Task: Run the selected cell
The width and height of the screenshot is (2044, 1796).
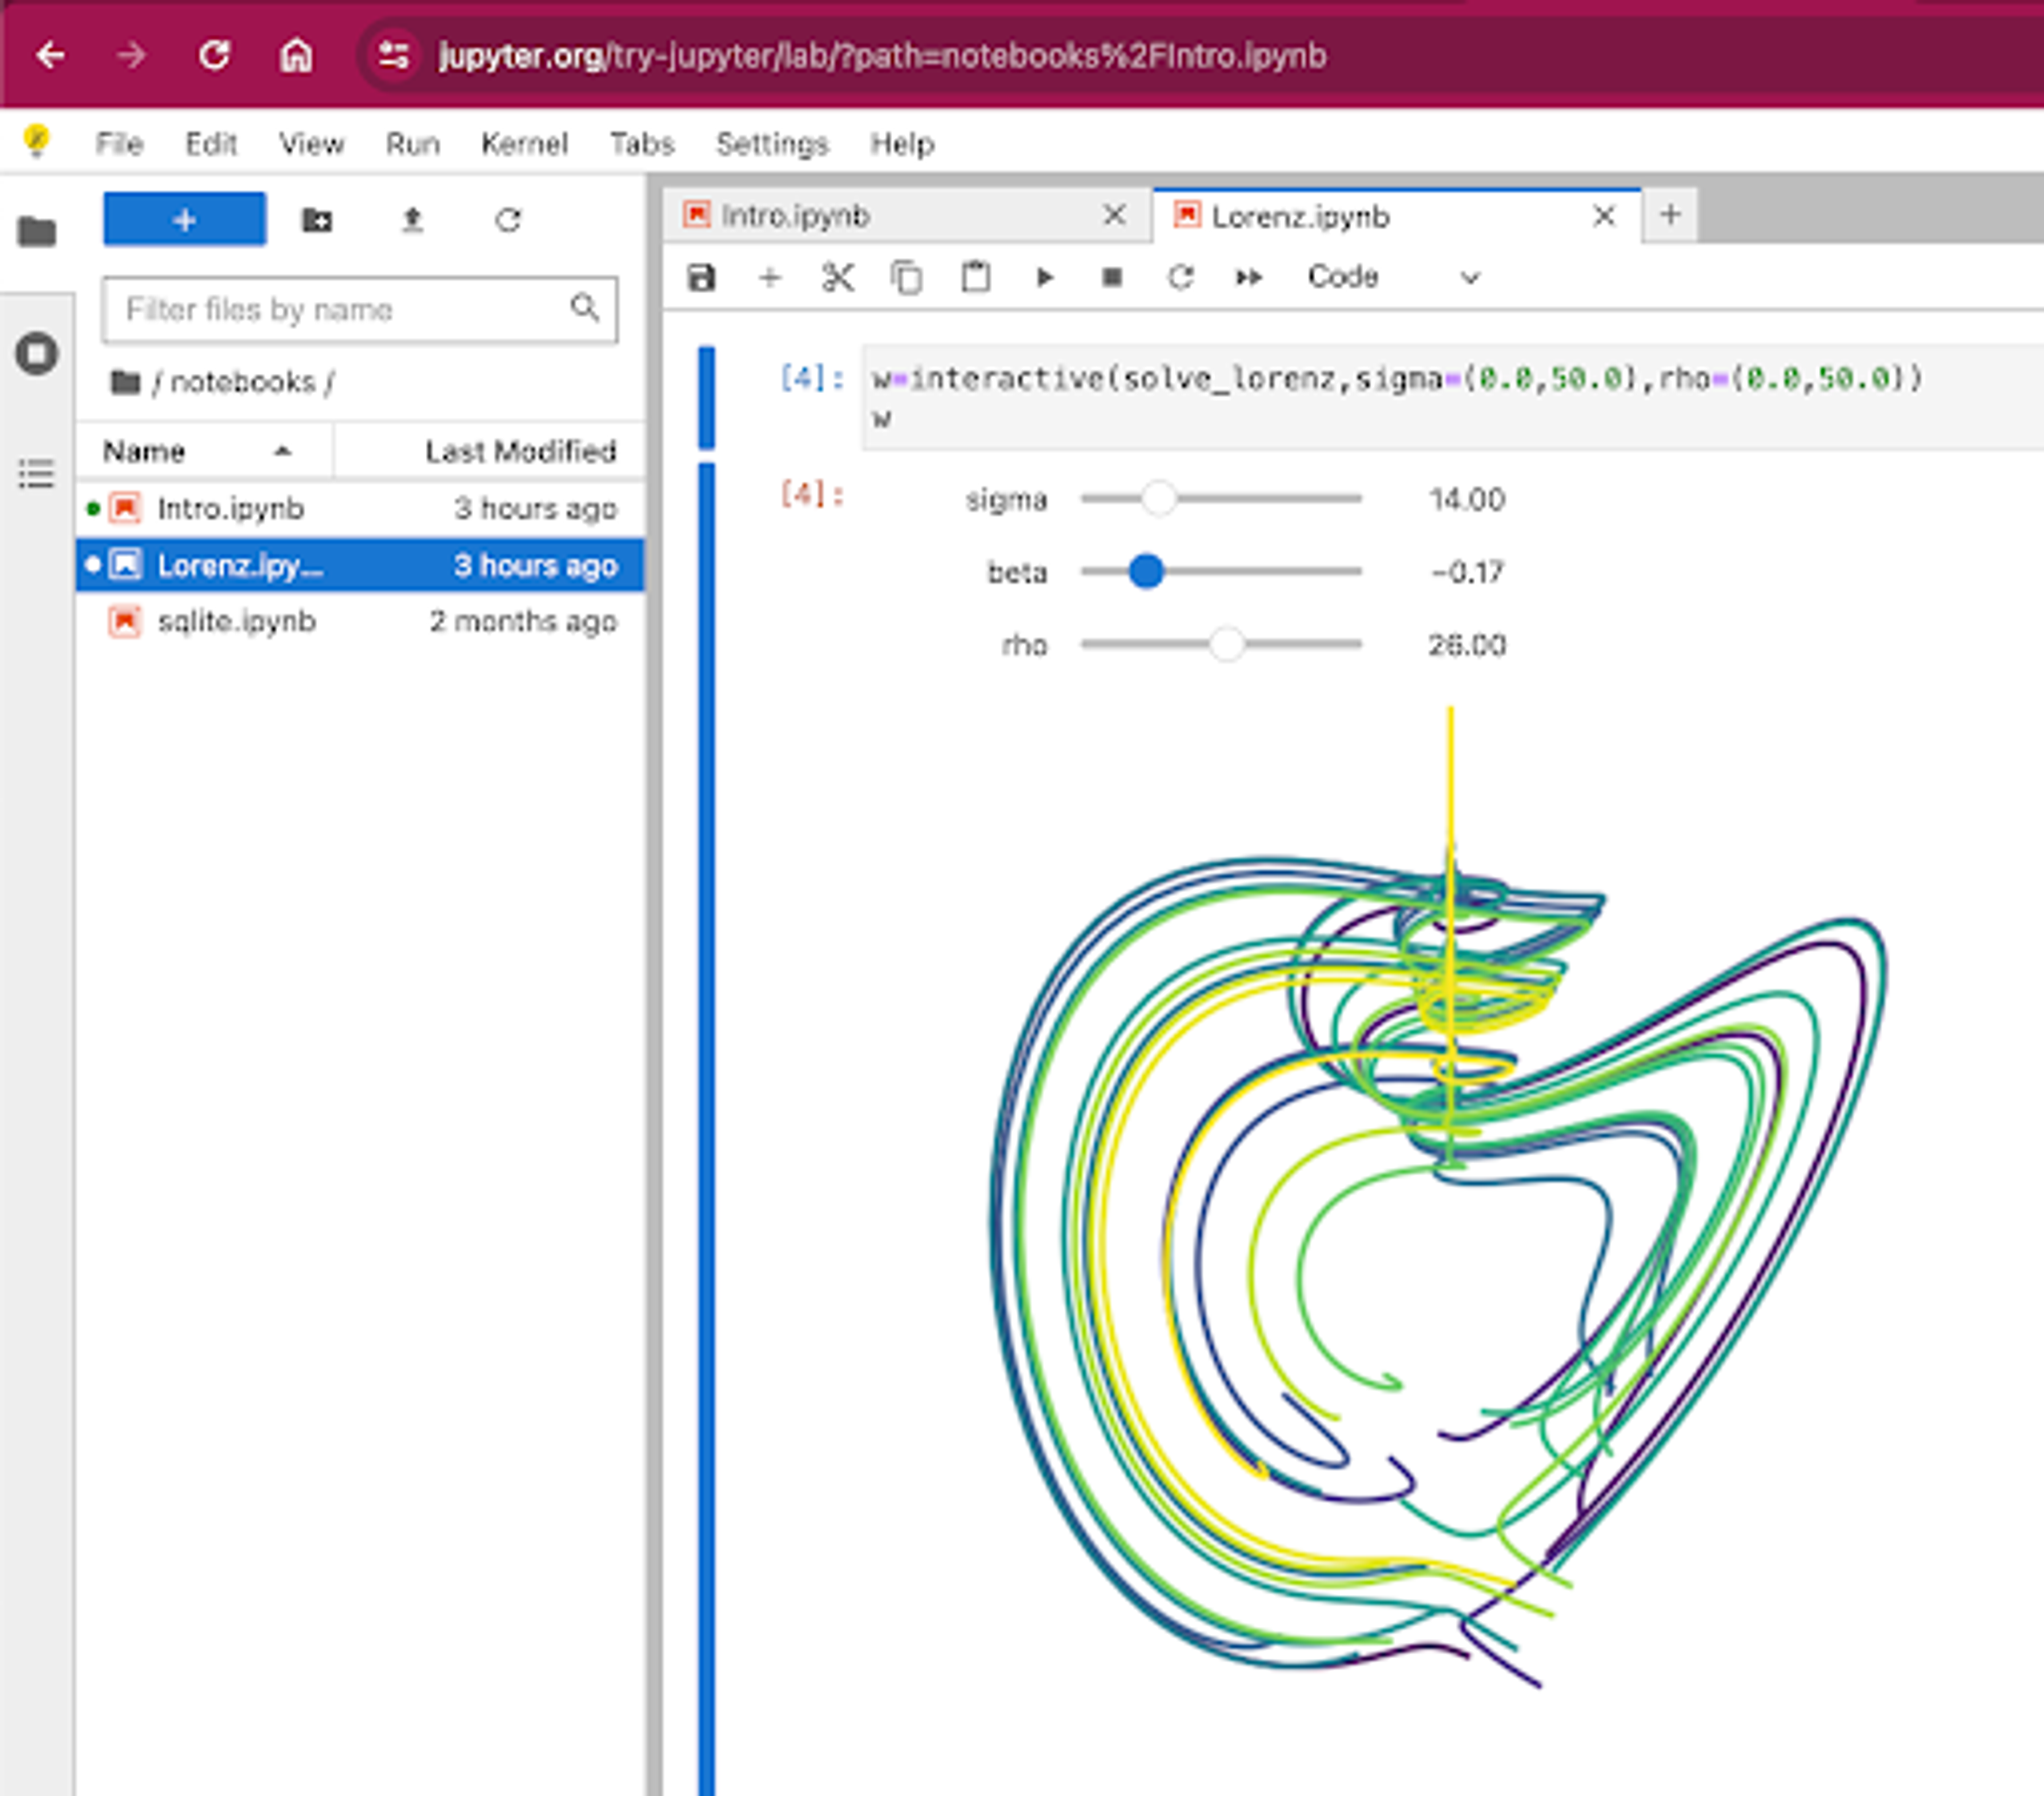Action: click(1044, 277)
